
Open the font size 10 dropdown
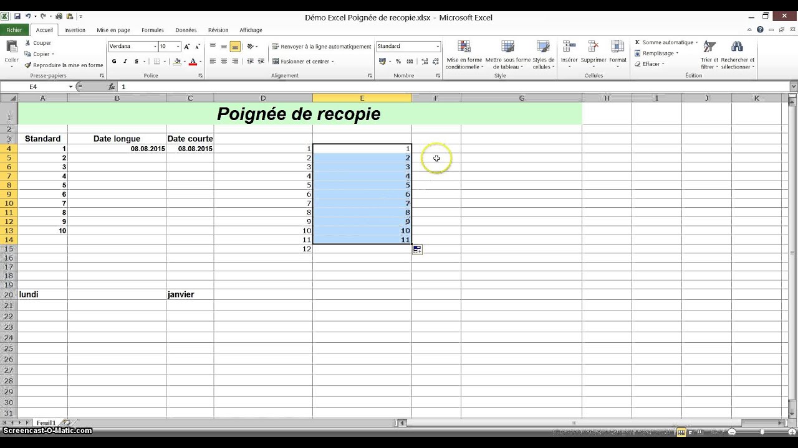point(178,47)
